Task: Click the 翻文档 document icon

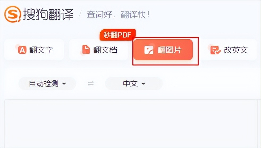Action: coord(86,49)
